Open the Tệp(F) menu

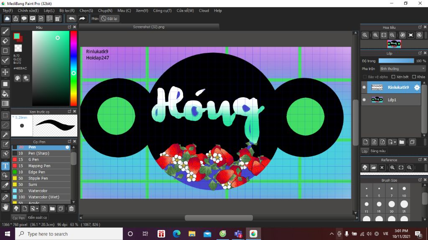coord(8,10)
